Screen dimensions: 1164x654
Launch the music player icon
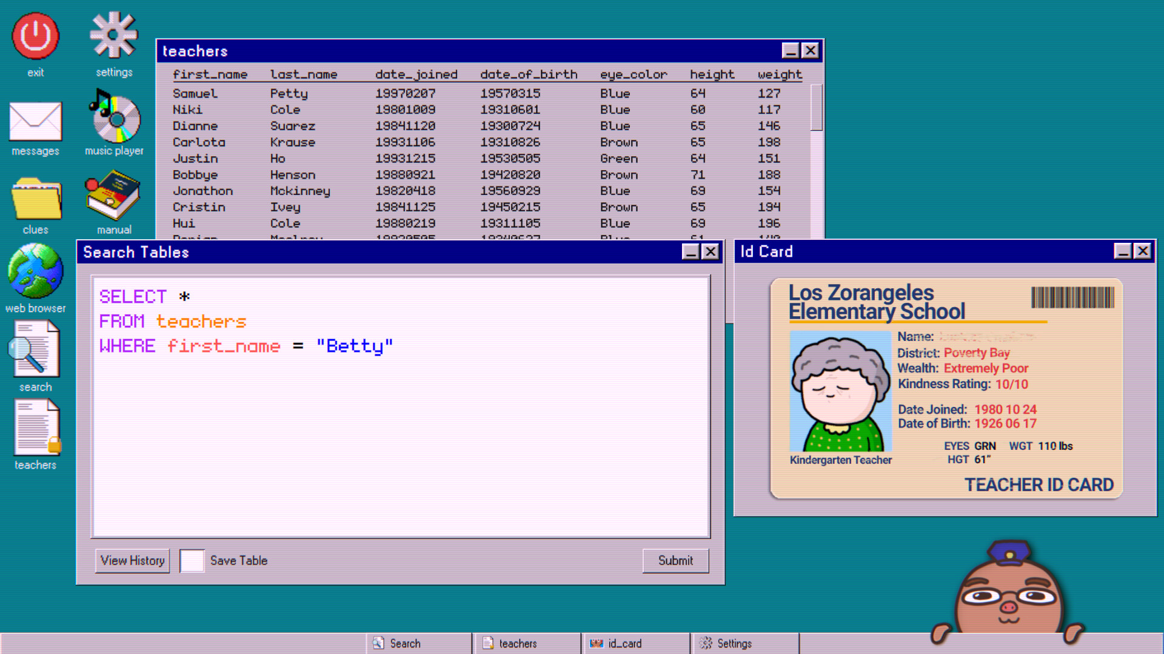114,118
